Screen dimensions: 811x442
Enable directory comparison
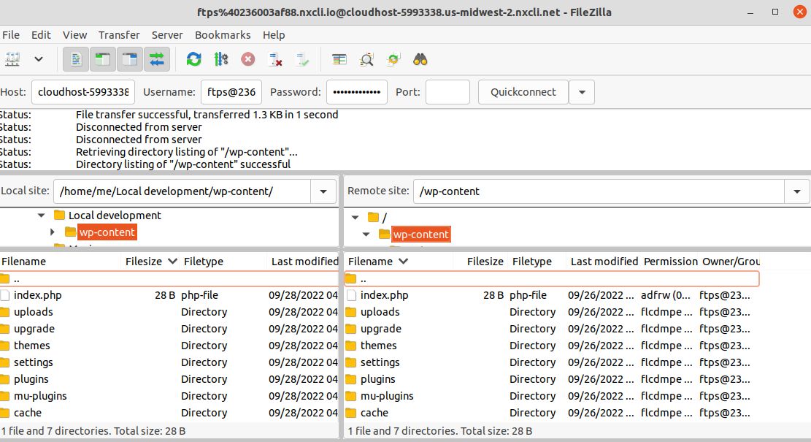pos(366,59)
